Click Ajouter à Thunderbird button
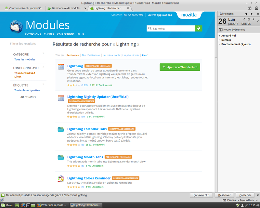Image resolution: width=260 pixels, height=208 pixels. (x=180, y=67)
